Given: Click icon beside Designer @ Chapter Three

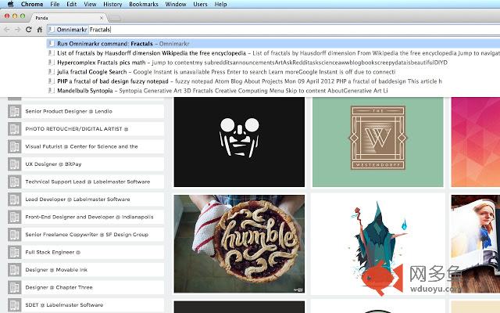Looking at the screenshot, I should click(14, 287).
